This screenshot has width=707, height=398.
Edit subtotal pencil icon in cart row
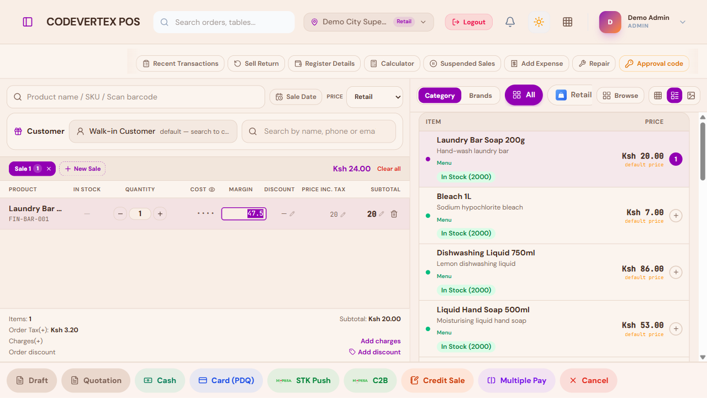(x=381, y=214)
